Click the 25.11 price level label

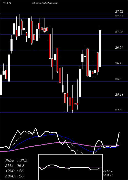tap(119, 94)
